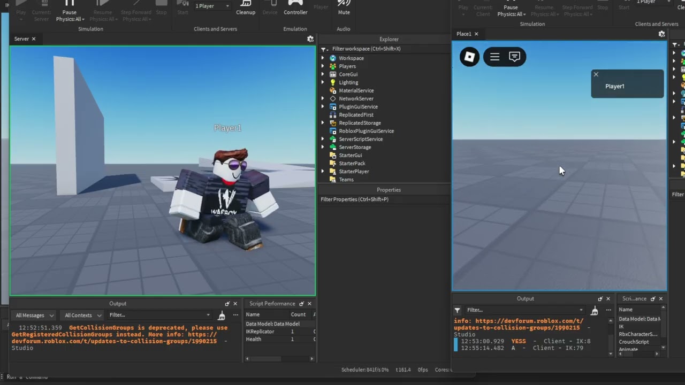Expand the CoreGui node
The height and width of the screenshot is (385, 685).
point(323,74)
